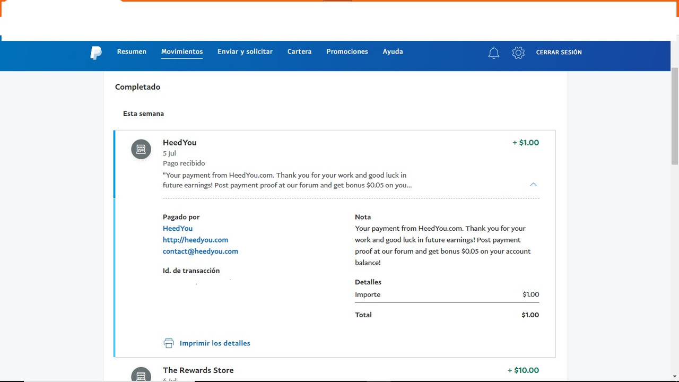679x382 pixels.
Task: Collapse the HeedYou transaction details chevron
Action: (534, 185)
